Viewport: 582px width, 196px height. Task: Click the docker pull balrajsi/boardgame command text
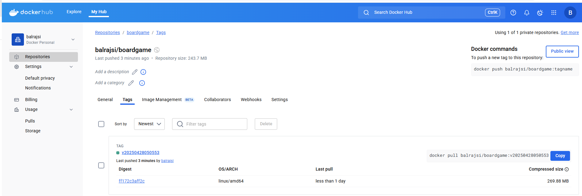pos(489,156)
